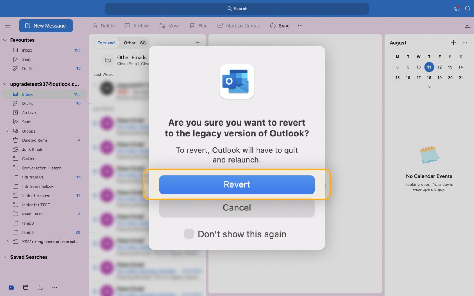Open the notifications bell icon
Image resolution: width=474 pixels, height=296 pixels.
click(467, 9)
